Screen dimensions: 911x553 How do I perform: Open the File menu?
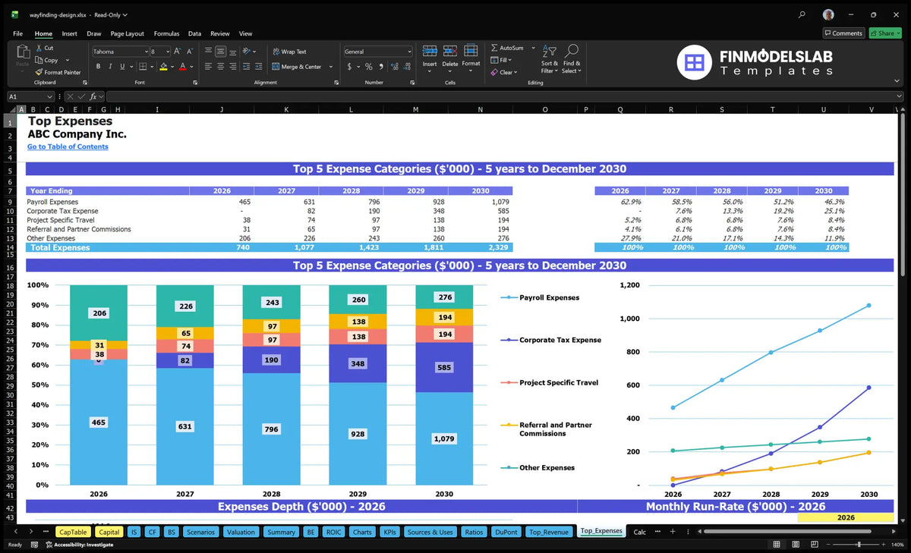coord(17,33)
